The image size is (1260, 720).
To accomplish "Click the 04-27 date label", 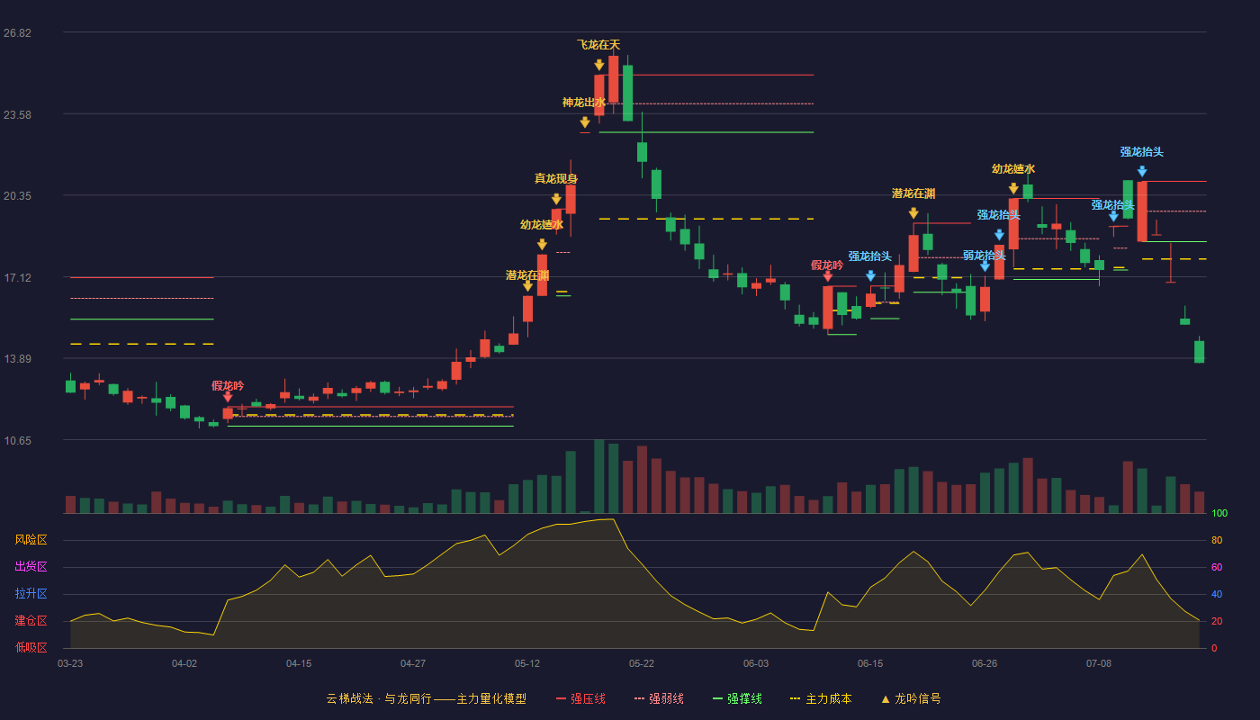I will (x=413, y=663).
